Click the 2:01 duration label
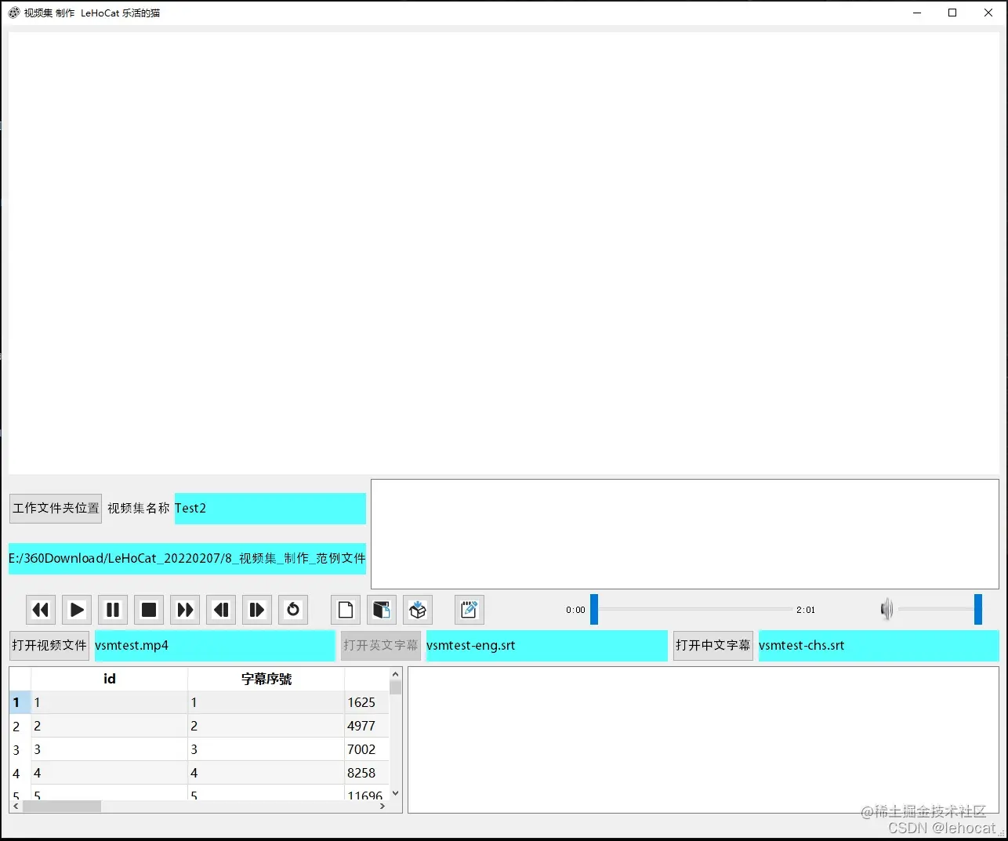This screenshot has height=841, width=1008. [806, 610]
